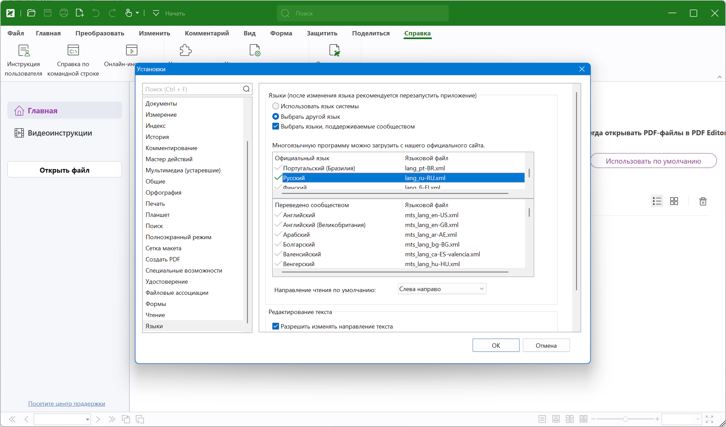Click the OK button in dialog
This screenshot has width=726, height=427.
coord(496,345)
